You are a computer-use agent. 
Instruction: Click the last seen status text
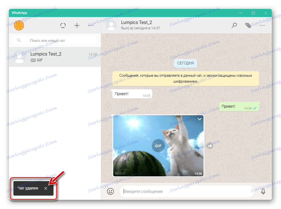click(140, 28)
